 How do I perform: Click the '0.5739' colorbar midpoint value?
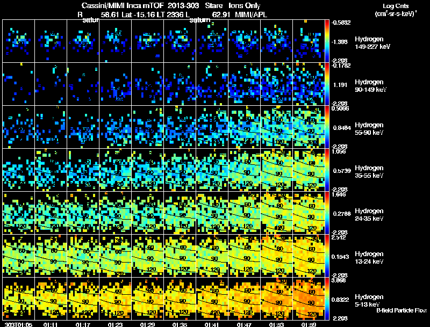click(x=342, y=171)
